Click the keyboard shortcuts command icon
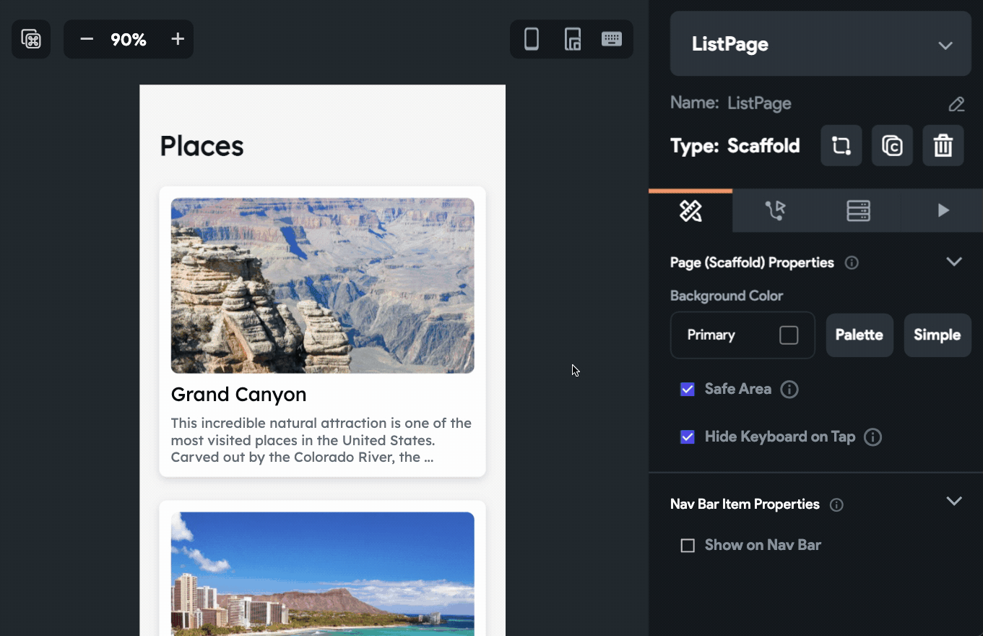 point(31,39)
